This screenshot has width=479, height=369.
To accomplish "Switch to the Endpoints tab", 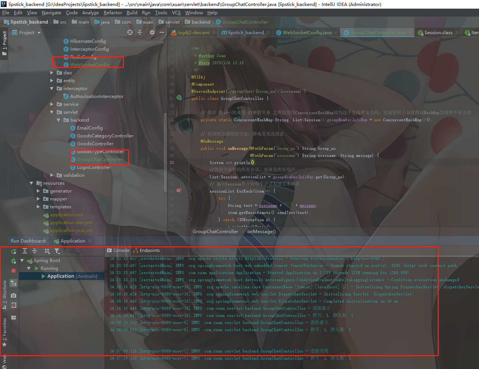I will (147, 250).
